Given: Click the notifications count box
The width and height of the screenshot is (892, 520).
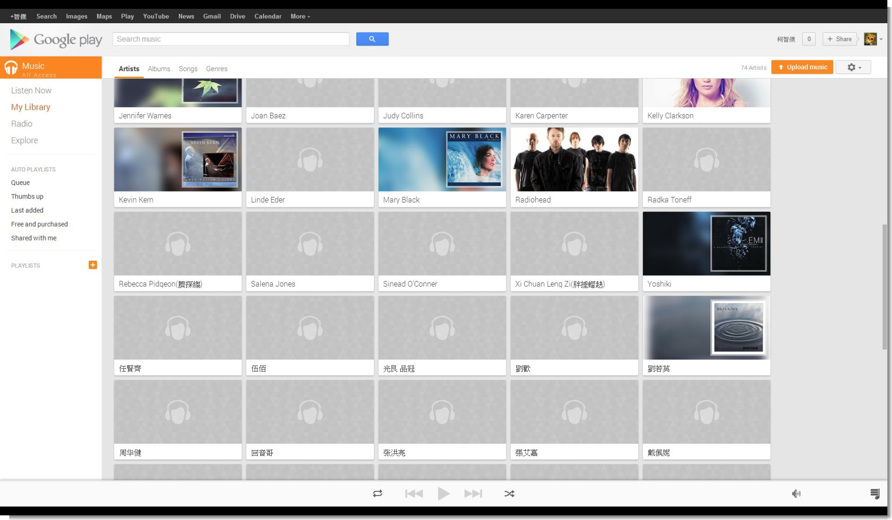Looking at the screenshot, I should [809, 39].
